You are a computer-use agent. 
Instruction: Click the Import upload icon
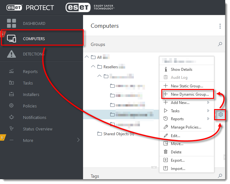[165, 168]
